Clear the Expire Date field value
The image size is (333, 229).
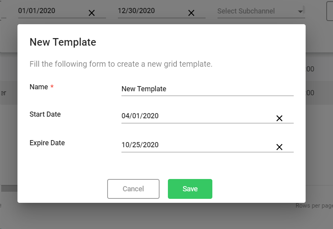(279, 147)
